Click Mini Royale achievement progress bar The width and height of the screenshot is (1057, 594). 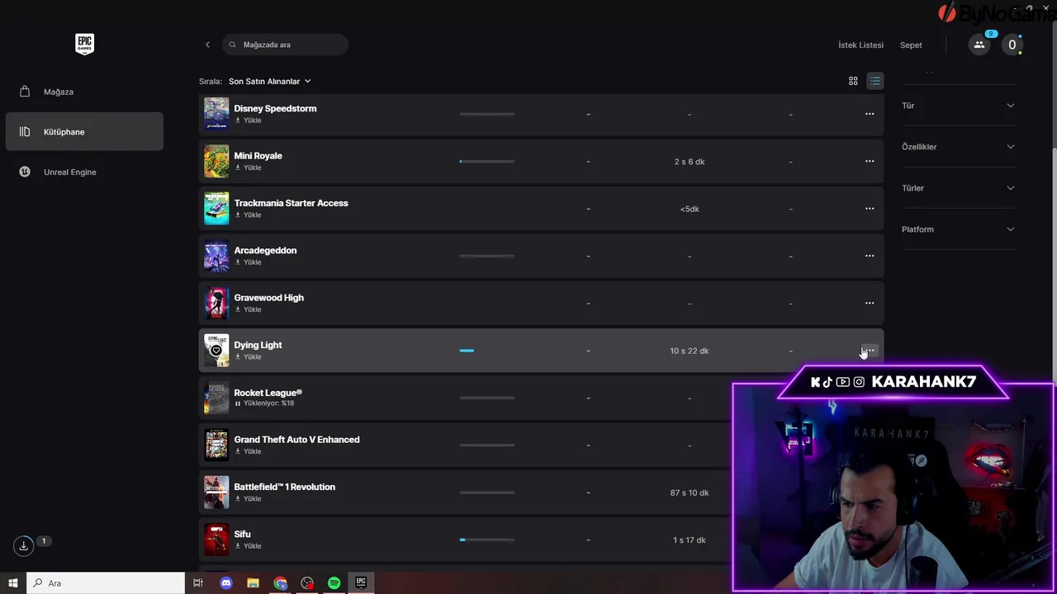point(487,162)
